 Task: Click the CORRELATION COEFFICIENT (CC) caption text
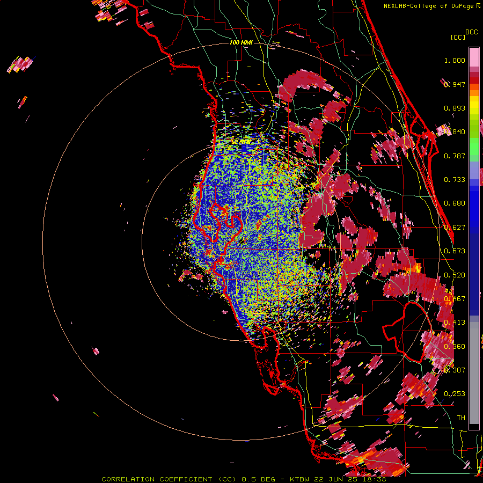click(x=170, y=479)
